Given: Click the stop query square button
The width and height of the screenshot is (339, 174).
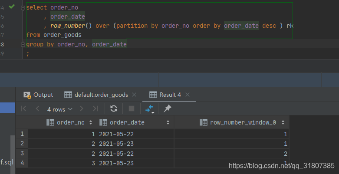Looking at the screenshot, I should click(x=132, y=108).
